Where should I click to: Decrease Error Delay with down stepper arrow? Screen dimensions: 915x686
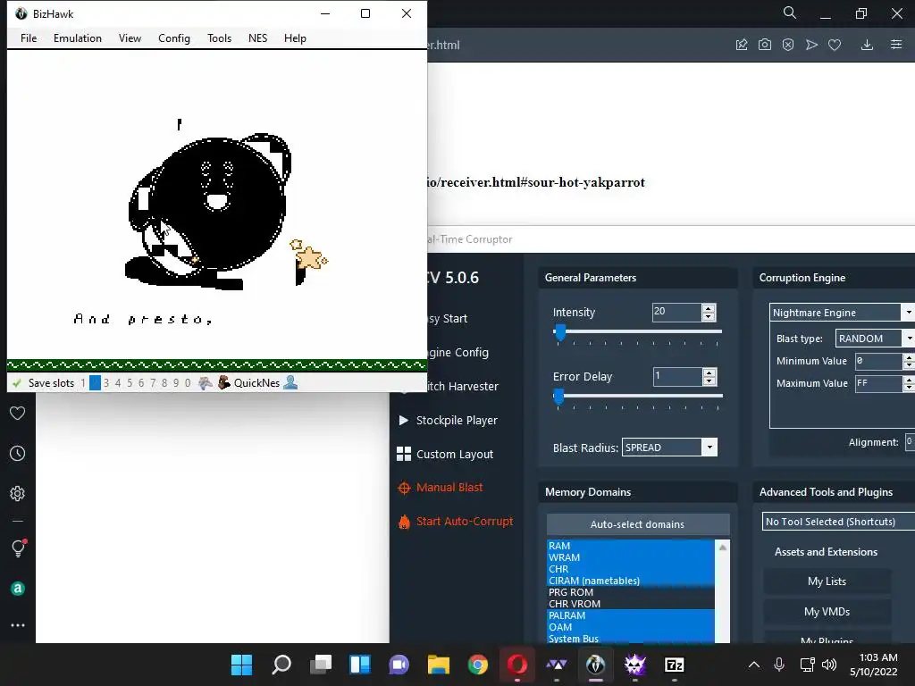click(709, 381)
